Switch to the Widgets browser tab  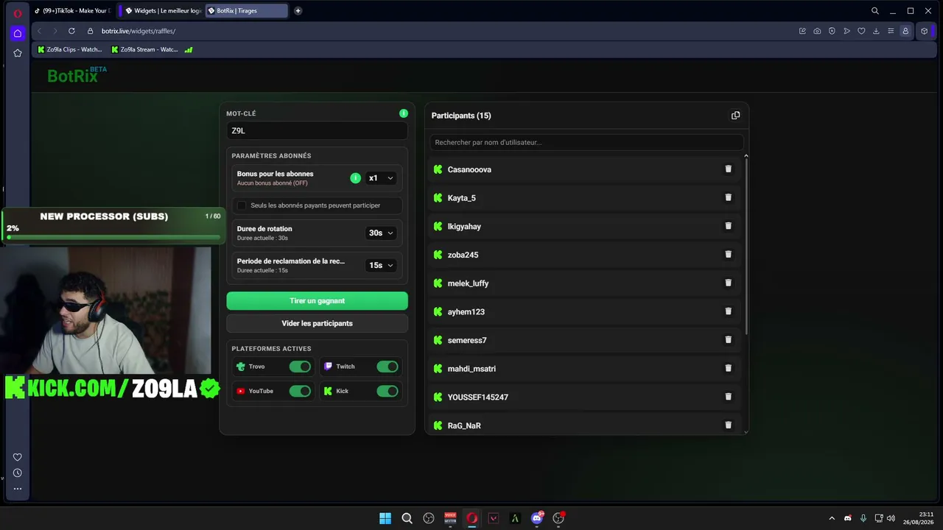(162, 11)
